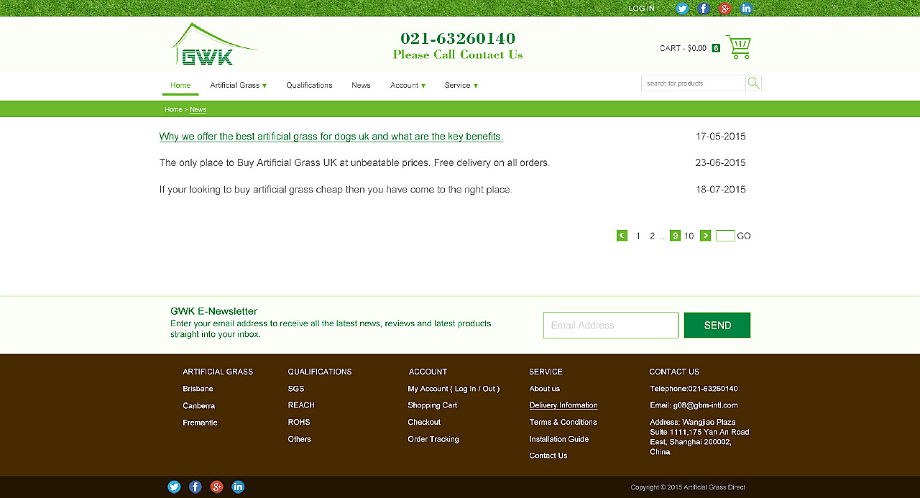
Task: Go to the Qualifications menu item
Action: (309, 86)
